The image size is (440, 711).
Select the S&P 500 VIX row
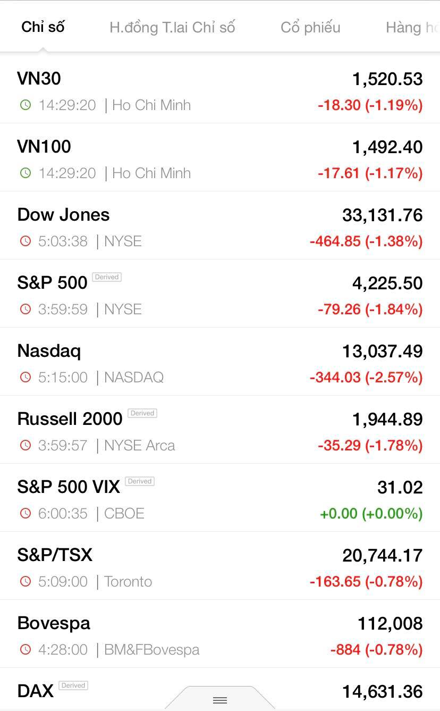(x=69, y=487)
